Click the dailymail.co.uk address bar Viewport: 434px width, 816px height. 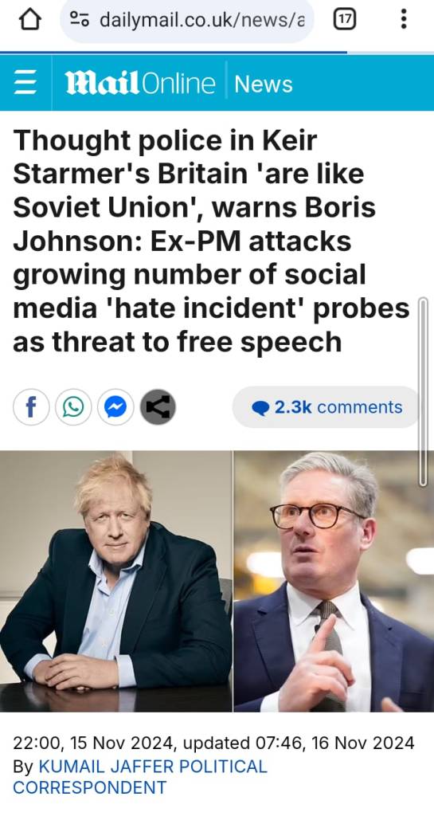[x=187, y=20]
